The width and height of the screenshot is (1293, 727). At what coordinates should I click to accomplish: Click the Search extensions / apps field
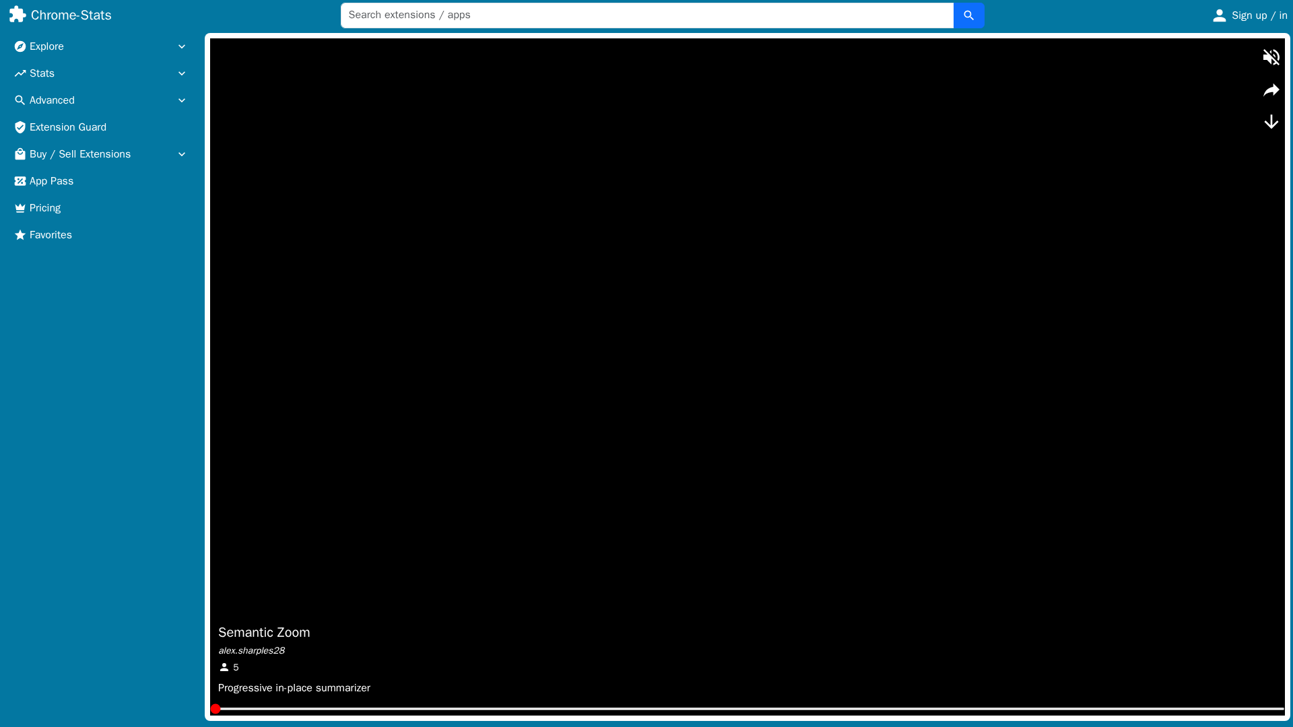click(646, 15)
